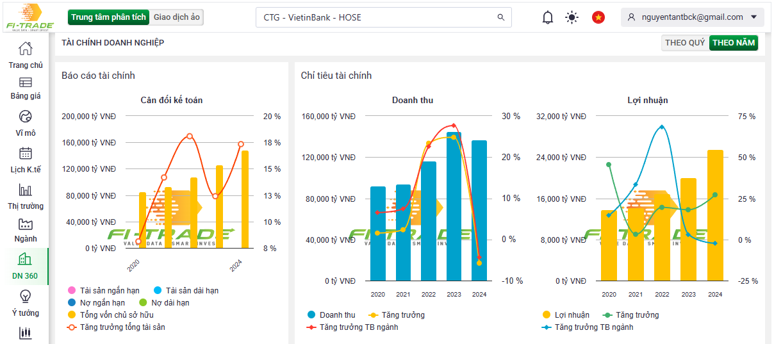774x344 pixels.
Task: Open Ý tưởng lightbulb icon
Action: pyautogui.click(x=25, y=296)
